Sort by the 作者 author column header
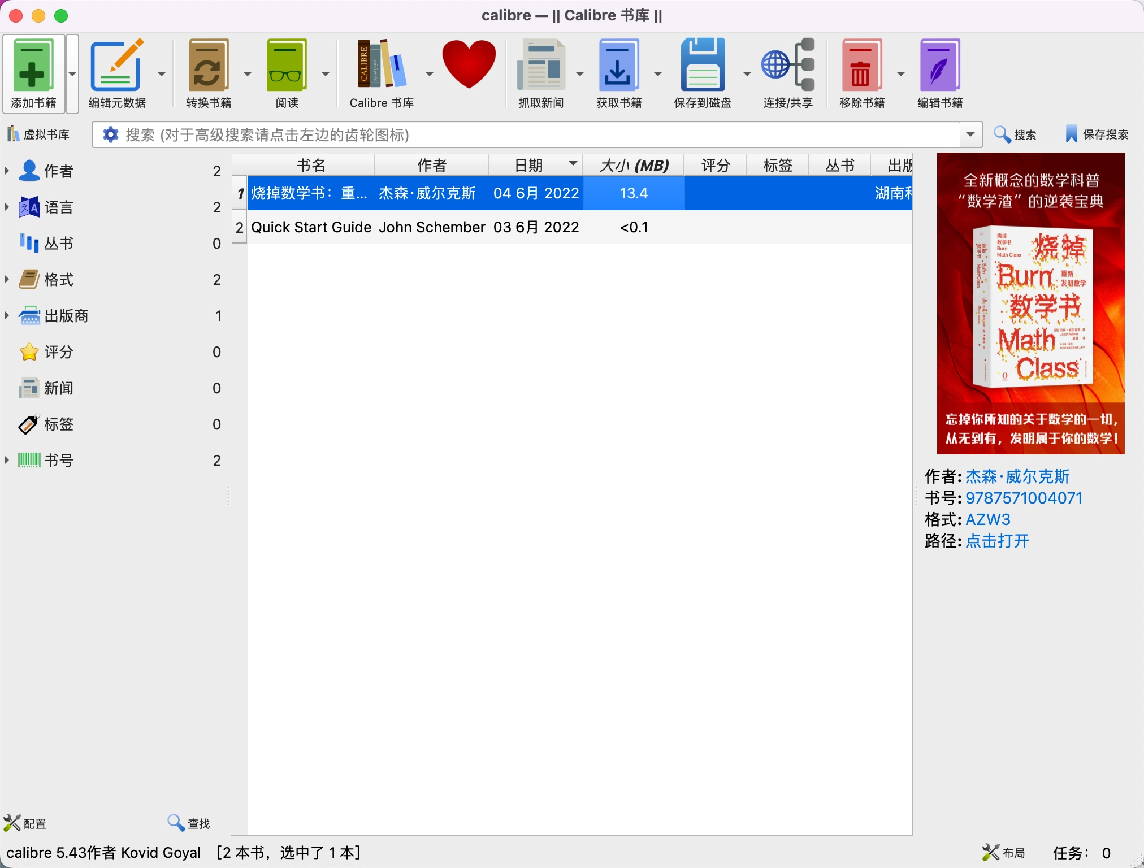The image size is (1144, 868). (x=432, y=165)
